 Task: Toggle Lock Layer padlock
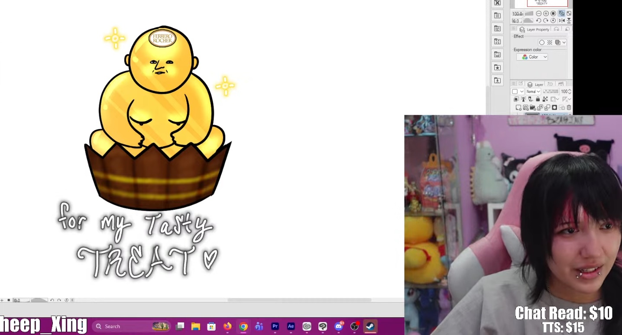click(538, 100)
